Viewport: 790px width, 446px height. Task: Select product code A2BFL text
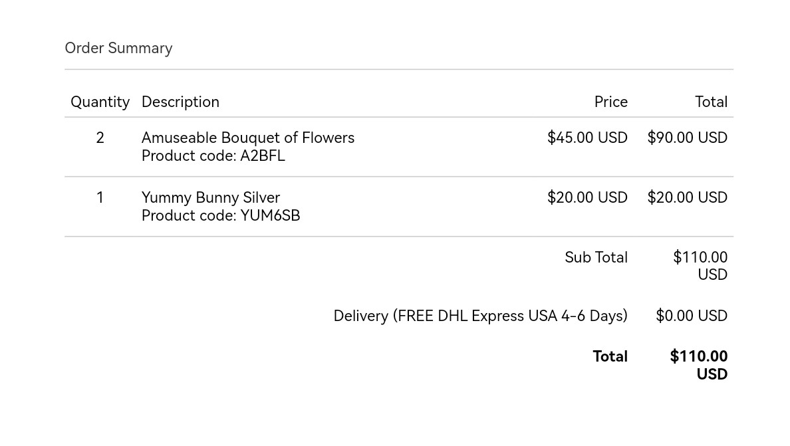[213, 156]
